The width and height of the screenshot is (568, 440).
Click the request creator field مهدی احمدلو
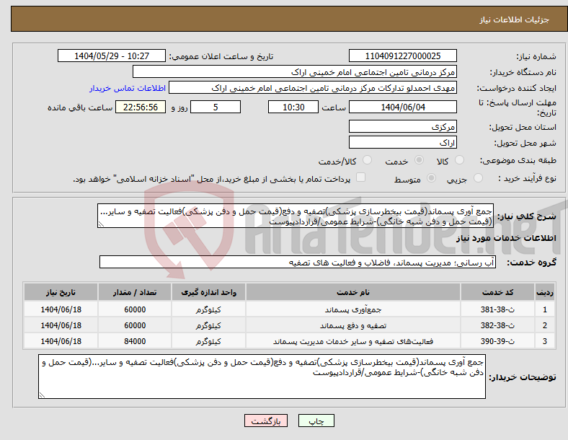[313, 88]
